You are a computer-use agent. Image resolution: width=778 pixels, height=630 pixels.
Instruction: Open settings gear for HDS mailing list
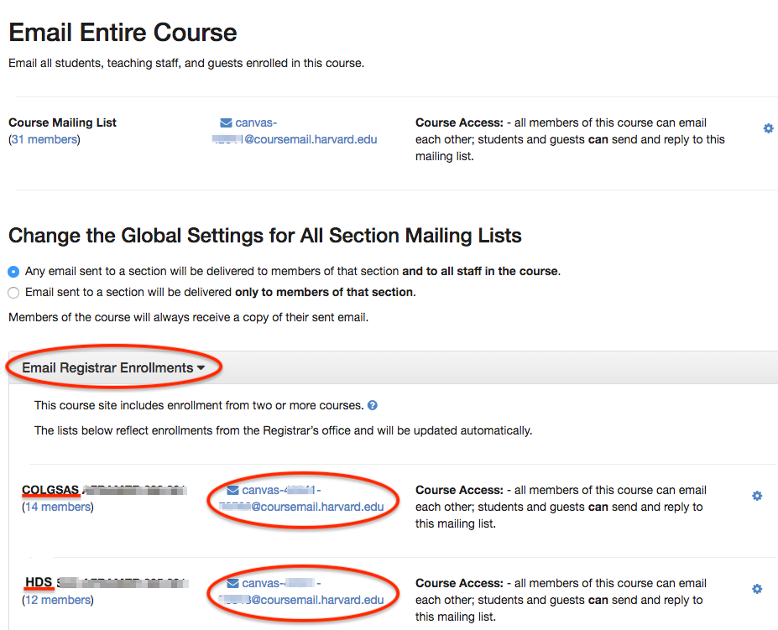(757, 589)
